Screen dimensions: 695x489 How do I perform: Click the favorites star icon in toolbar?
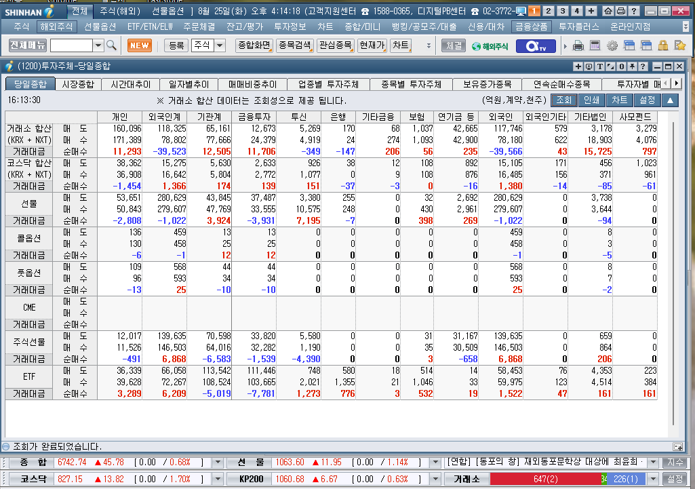click(680, 45)
